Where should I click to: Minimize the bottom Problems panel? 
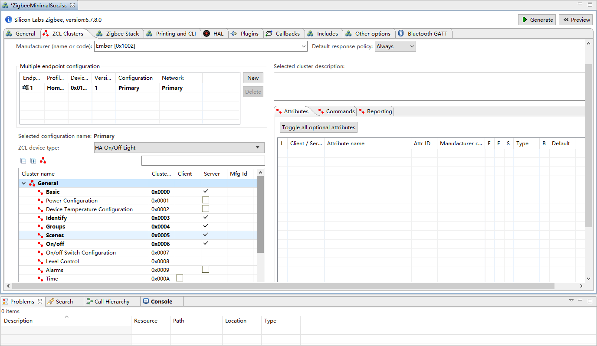581,300
